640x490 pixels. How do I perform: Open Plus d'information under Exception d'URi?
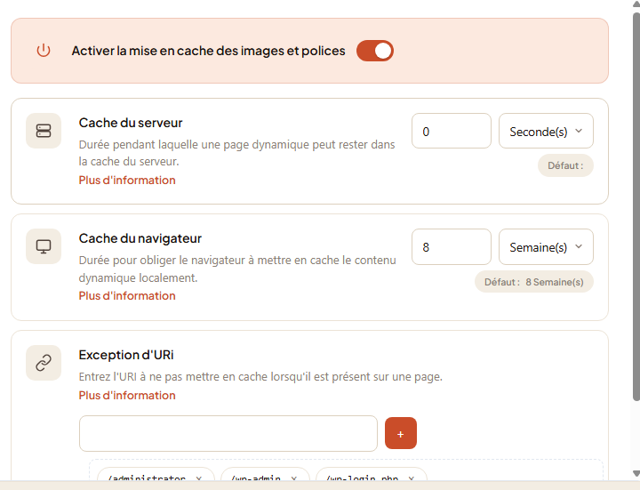pos(127,395)
